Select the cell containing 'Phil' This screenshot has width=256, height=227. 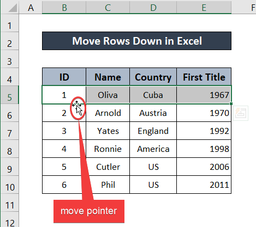click(x=108, y=185)
